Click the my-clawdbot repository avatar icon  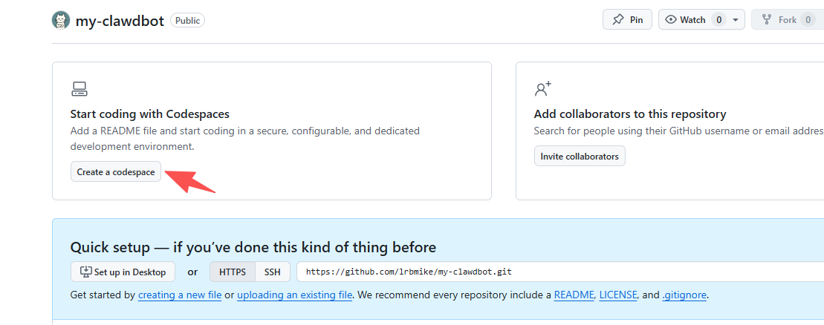pyautogui.click(x=61, y=20)
